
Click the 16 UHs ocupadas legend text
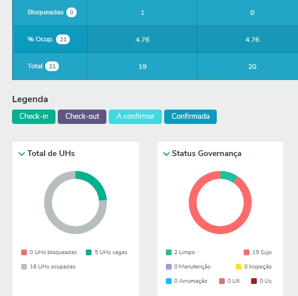[53, 267]
